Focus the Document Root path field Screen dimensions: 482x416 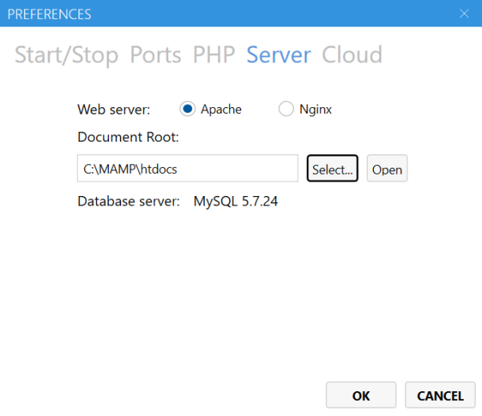pos(187,168)
